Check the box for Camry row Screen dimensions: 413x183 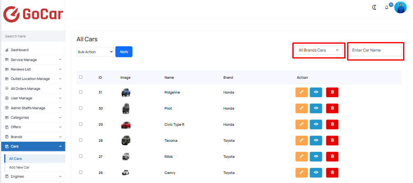[81, 172]
